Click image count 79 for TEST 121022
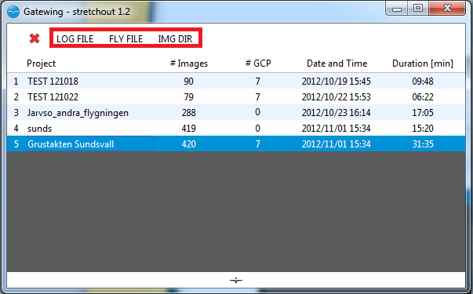Image resolution: width=473 pixels, height=294 pixels. 188,96
